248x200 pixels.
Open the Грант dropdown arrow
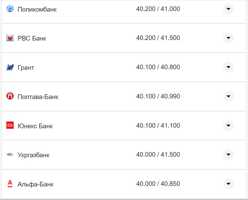pos(228,67)
